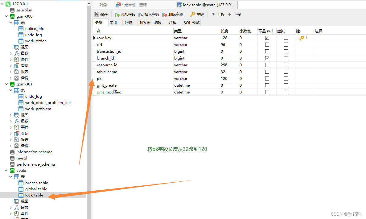Click the asurplus database icon
366x219 pixels.
tap(12, 10)
